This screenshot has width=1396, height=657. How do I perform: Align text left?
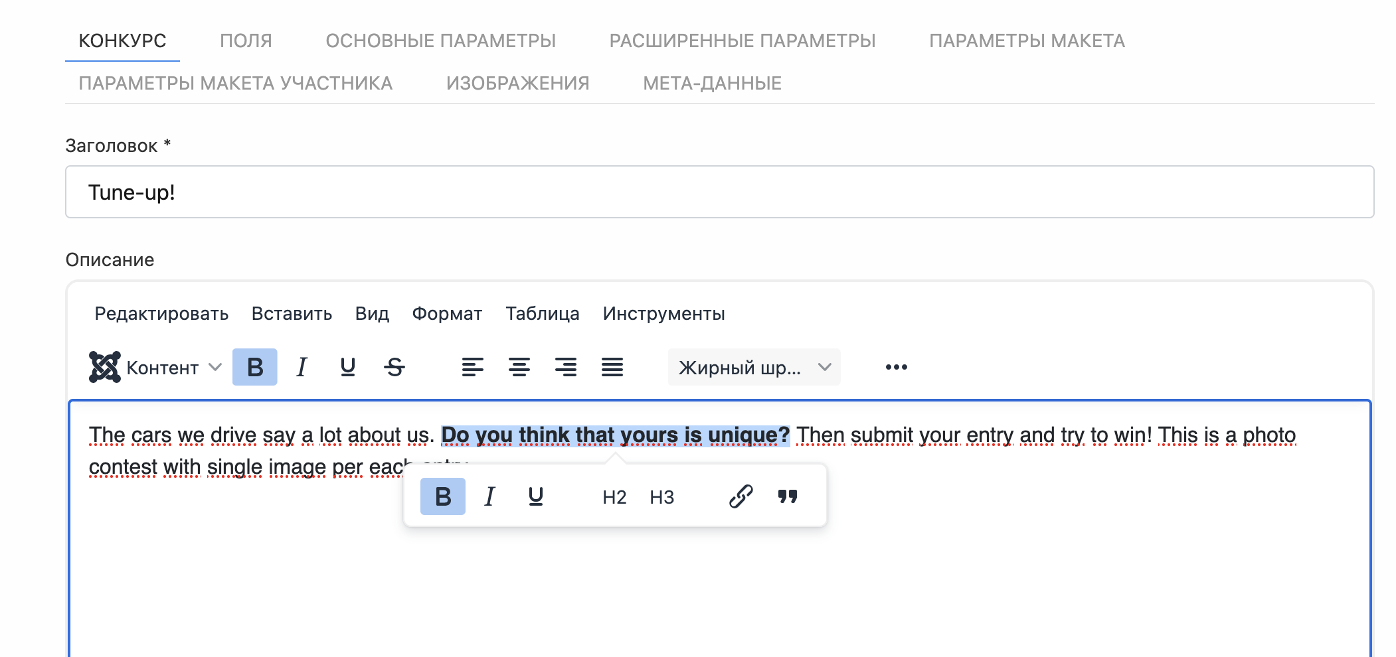[473, 367]
